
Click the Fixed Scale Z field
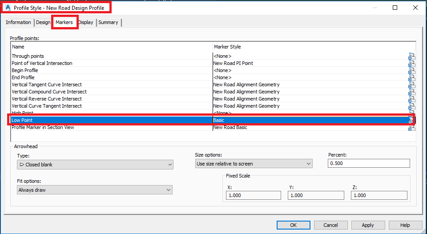click(x=379, y=195)
